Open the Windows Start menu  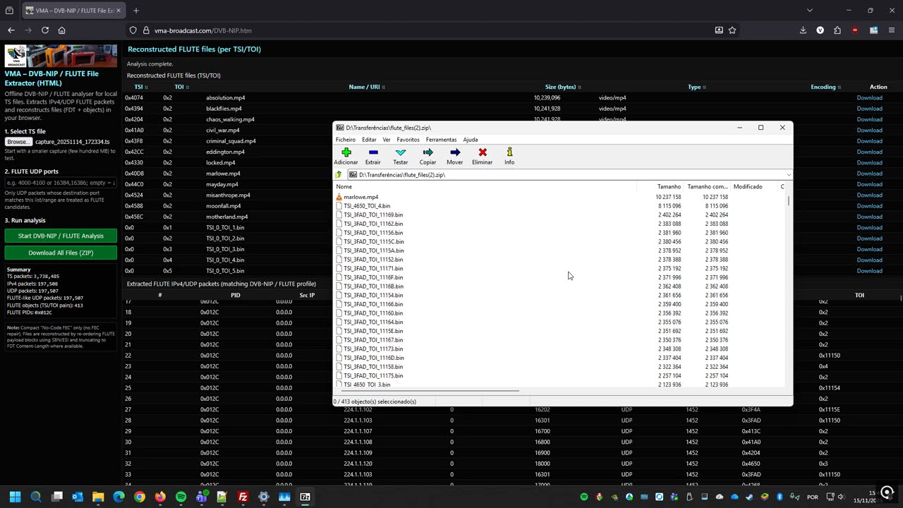(x=15, y=497)
